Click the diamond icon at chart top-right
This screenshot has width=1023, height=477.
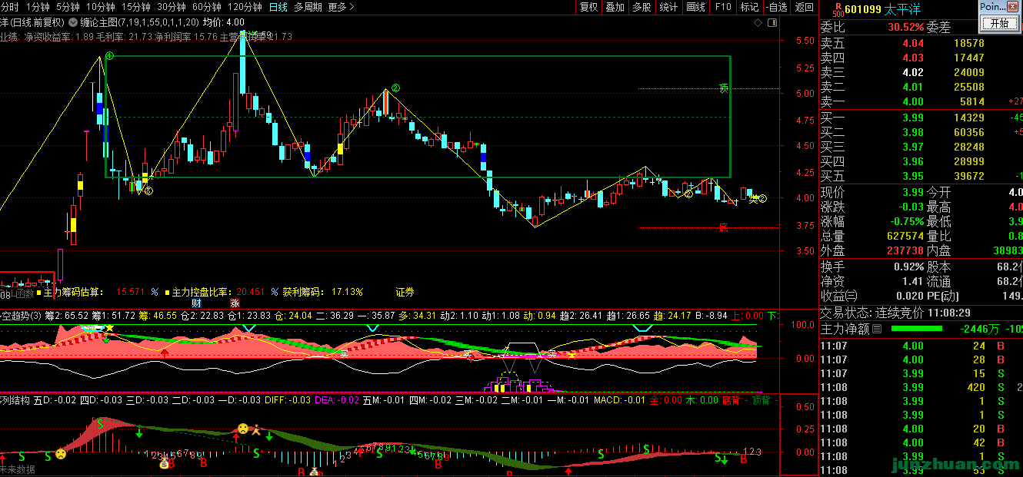coord(758,24)
